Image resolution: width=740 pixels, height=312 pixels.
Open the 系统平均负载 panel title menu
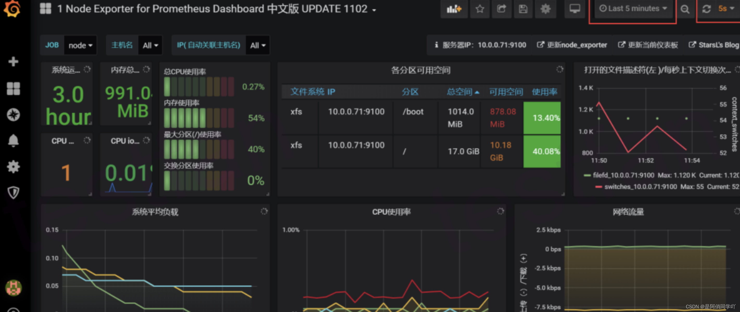tap(155, 212)
